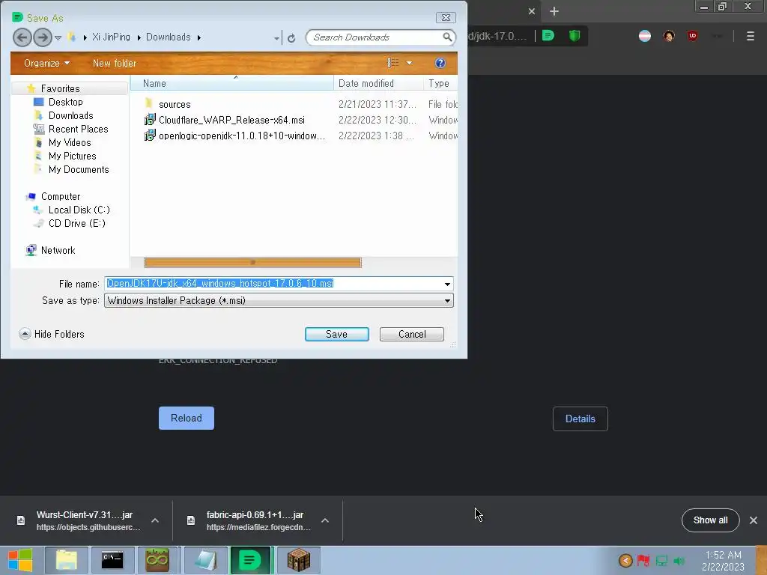Screen dimensions: 767x575
Task: Click the File name text field
Action: coord(273,284)
